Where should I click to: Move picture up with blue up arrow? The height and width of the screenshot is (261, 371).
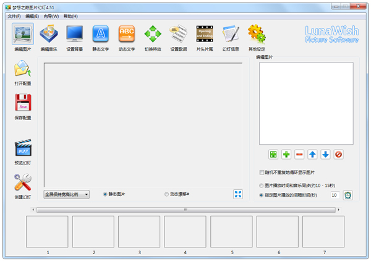pos(312,155)
